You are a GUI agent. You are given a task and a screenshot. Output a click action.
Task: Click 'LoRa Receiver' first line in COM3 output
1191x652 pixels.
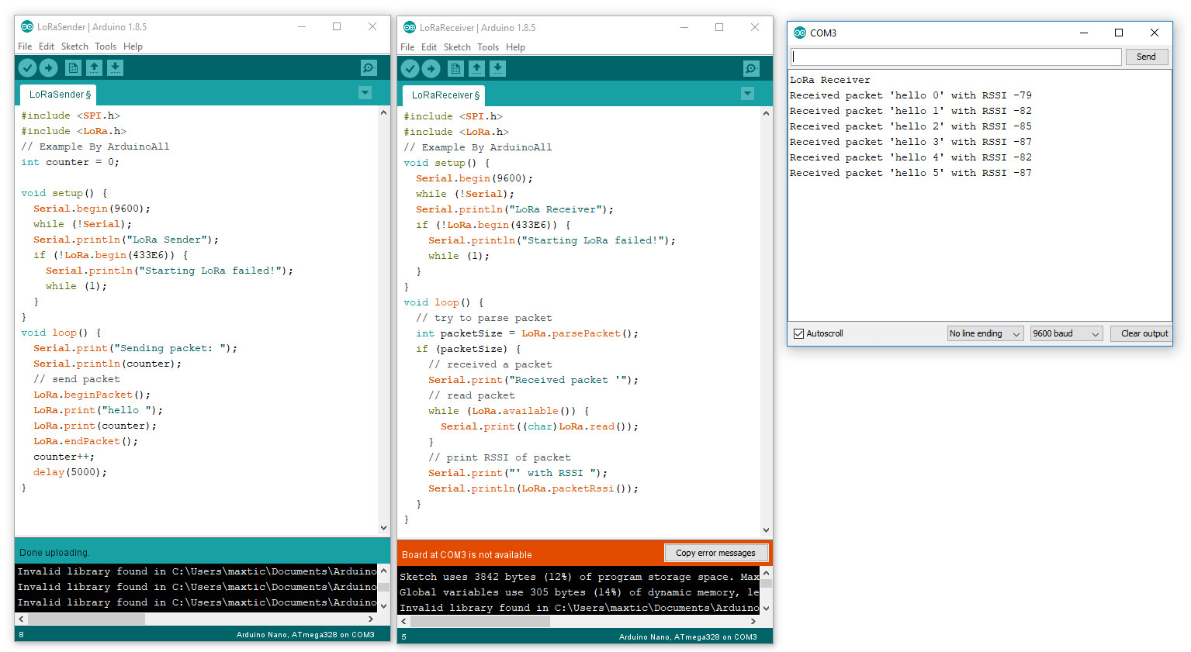click(830, 80)
